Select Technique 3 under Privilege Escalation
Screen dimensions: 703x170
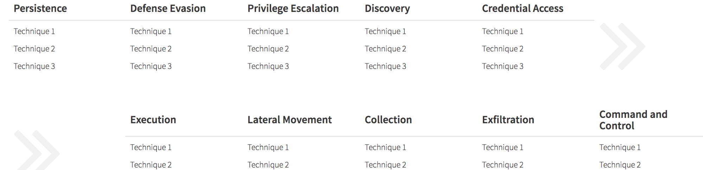tap(268, 66)
